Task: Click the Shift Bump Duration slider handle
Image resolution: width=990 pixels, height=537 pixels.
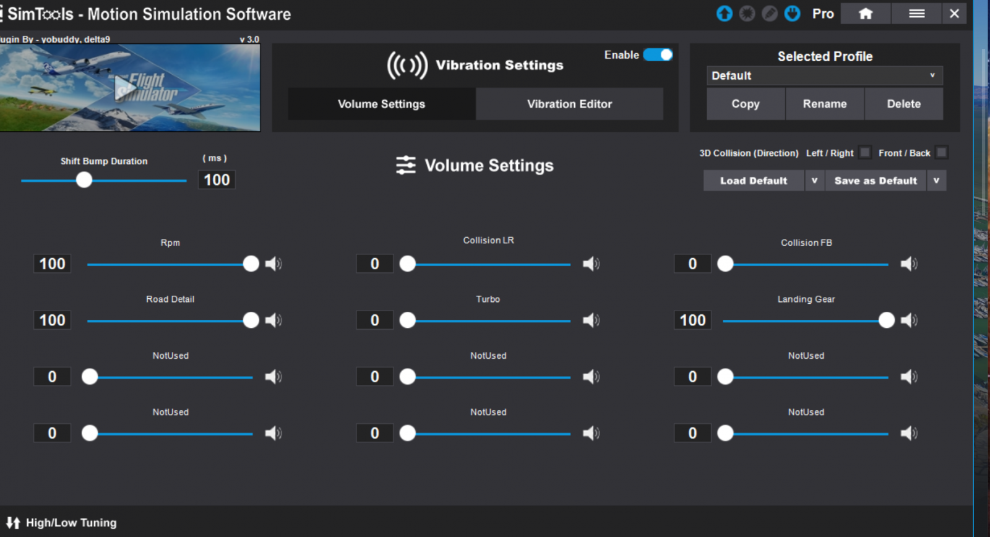Action: click(x=84, y=180)
